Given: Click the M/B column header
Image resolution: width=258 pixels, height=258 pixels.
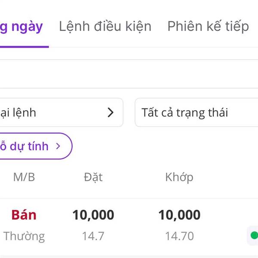Looking at the screenshot, I should tap(24, 177).
